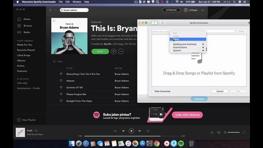This screenshot has height=148, width=263.
Task: Click the 'please input' URL field
Action: coord(193,31)
